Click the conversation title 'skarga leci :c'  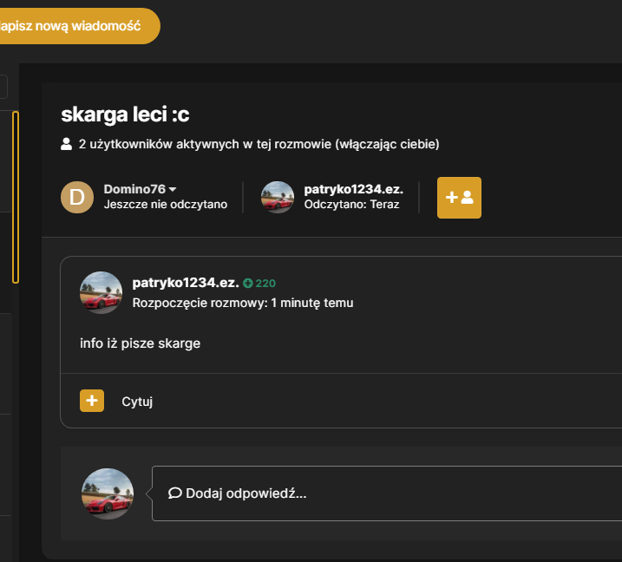[x=125, y=114]
